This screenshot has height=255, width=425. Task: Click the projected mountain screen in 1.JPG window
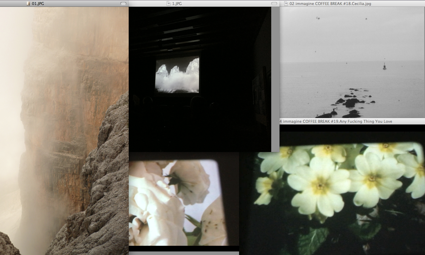click(177, 75)
